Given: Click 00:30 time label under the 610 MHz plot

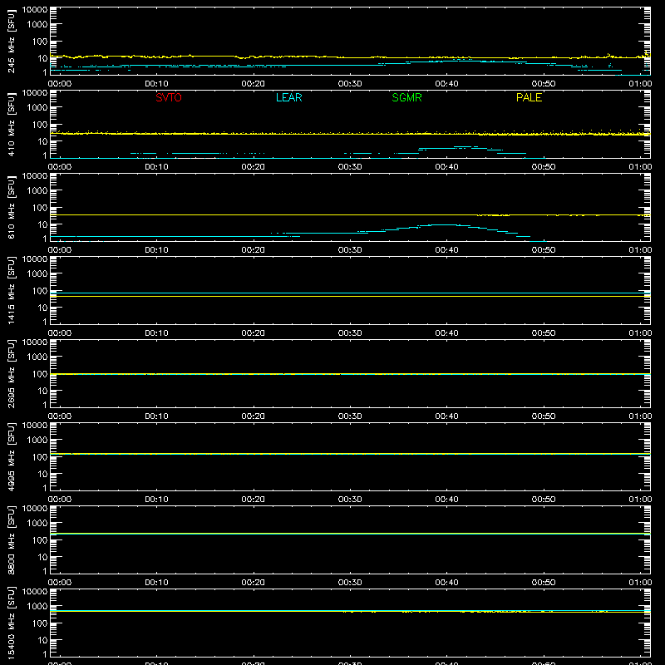Looking at the screenshot, I should point(350,250).
